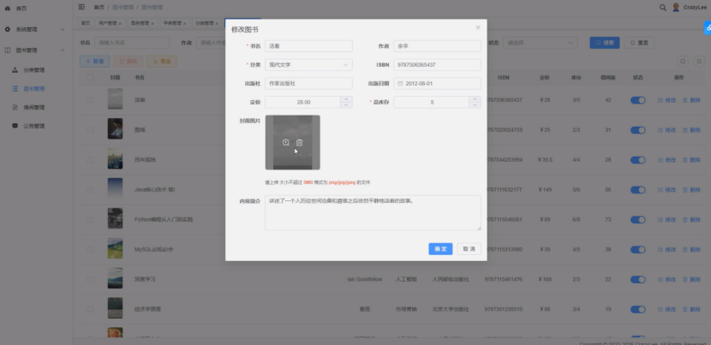The height and width of the screenshot is (345, 711).
Task: Click the 内容简介 text area
Action: click(373, 212)
